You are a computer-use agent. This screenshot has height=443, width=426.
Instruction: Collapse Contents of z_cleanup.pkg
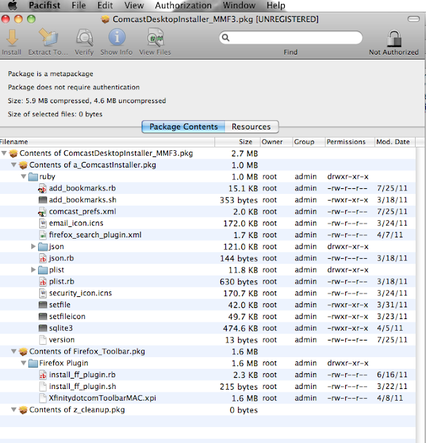point(14,409)
